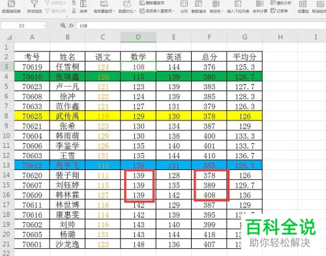Select column G header
This screenshot has height=256, width=326.
pyautogui.click(x=244, y=37)
